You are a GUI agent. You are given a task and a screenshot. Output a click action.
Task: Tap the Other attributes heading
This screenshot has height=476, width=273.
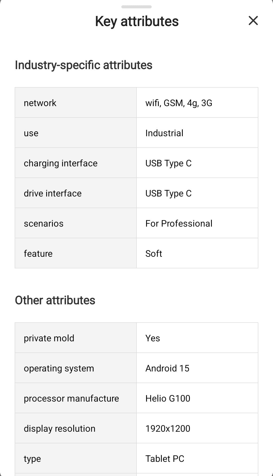point(55,300)
